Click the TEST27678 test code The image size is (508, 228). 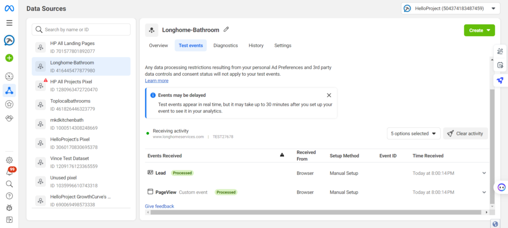223,137
